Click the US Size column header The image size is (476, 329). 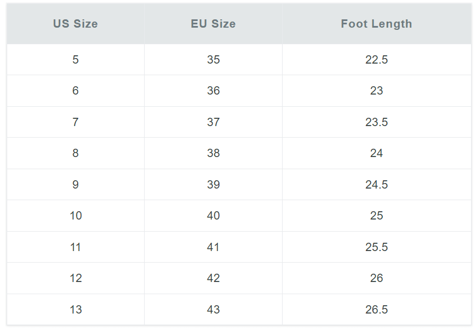point(75,24)
